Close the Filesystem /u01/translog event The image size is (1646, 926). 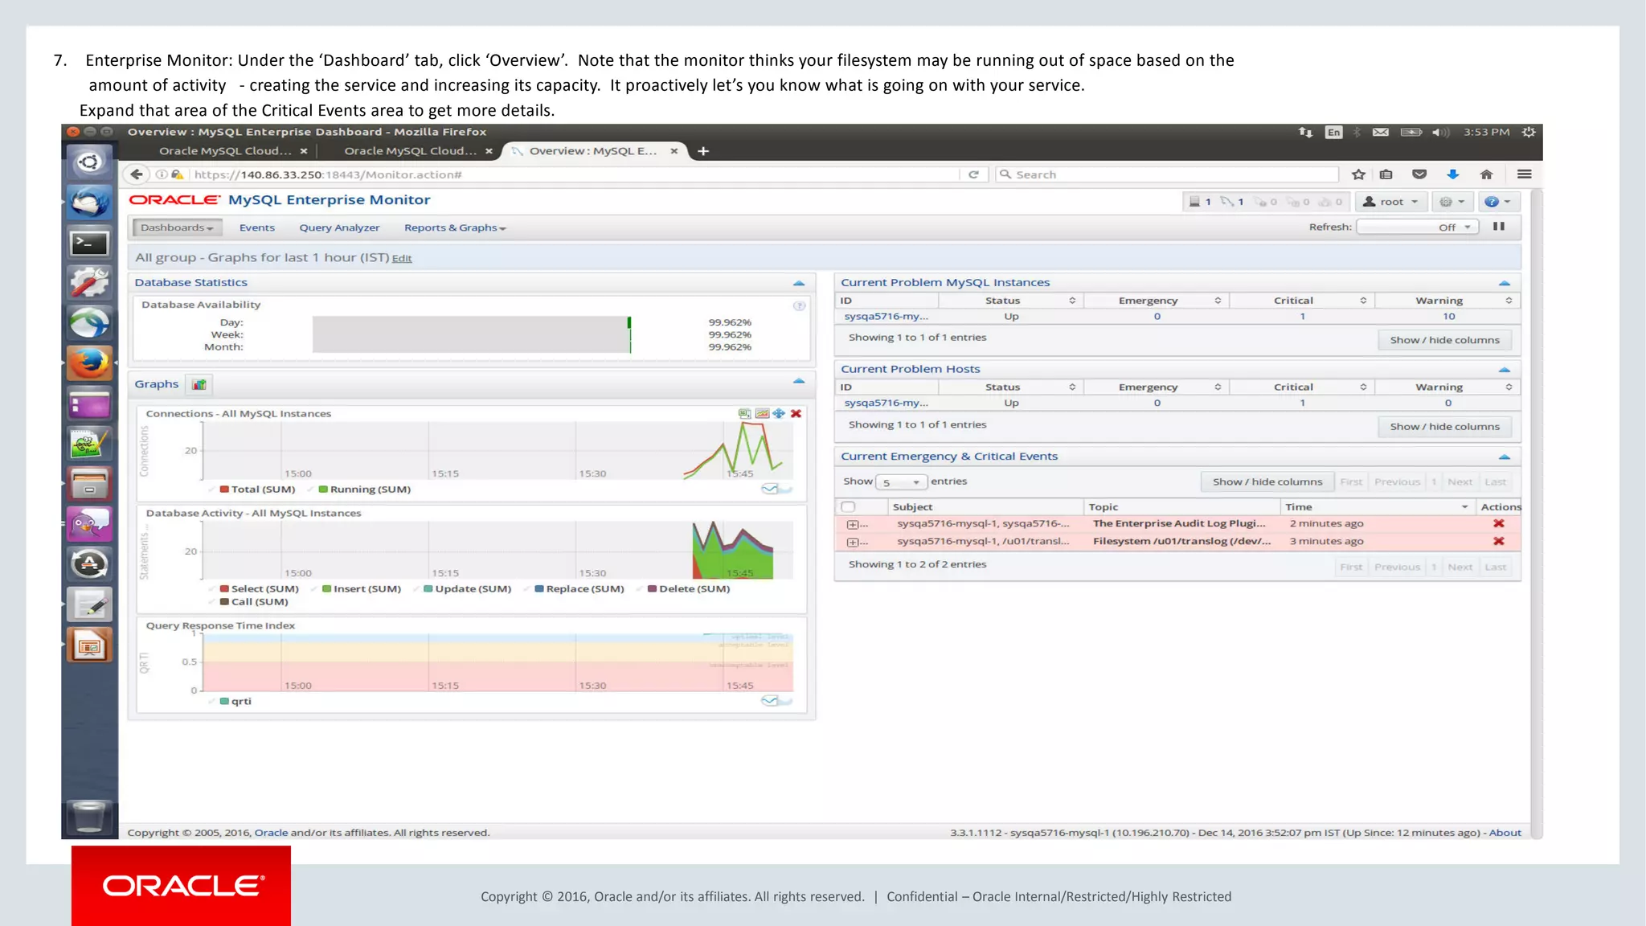pyautogui.click(x=1498, y=541)
